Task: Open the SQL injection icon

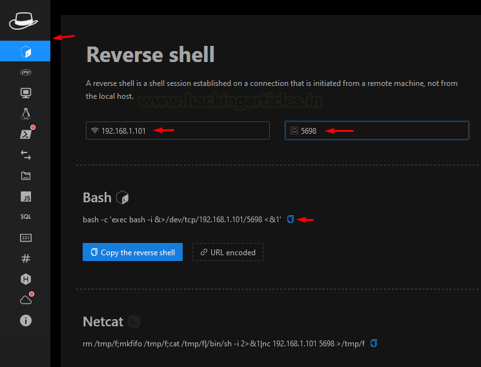Action: point(26,216)
